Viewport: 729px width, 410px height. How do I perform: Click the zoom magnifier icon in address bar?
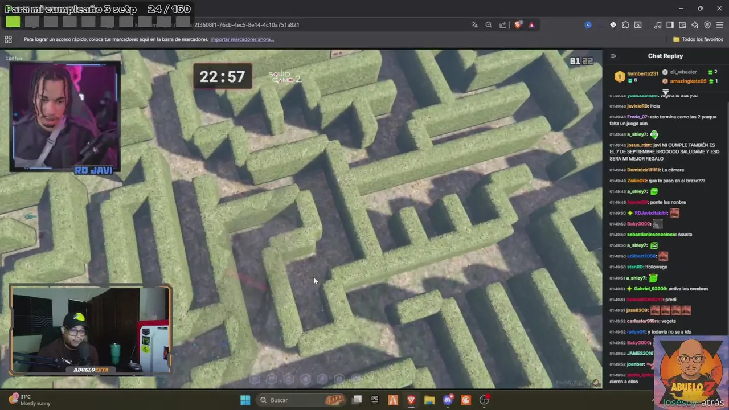pyautogui.click(x=489, y=25)
